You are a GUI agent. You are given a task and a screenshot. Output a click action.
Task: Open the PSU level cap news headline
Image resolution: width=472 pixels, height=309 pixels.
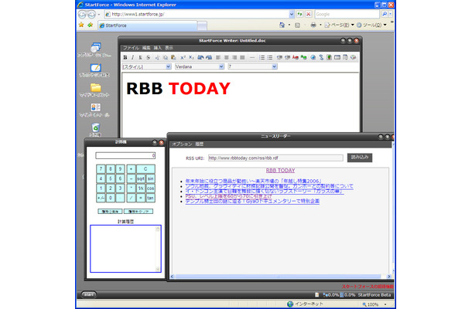(x=228, y=196)
